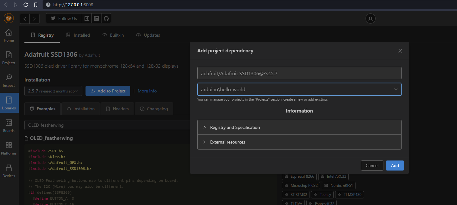Viewport: 457px width, 205px height.
Task: Open the LinkedIn icon link
Action: pyautogui.click(x=96, y=18)
